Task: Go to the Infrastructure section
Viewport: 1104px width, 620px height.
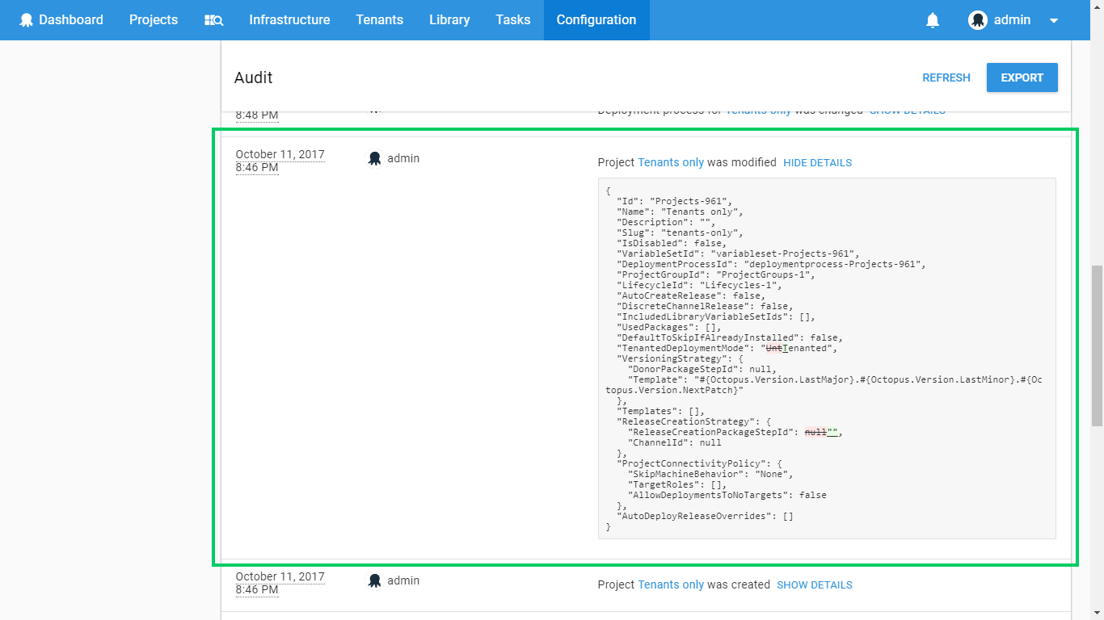Action: click(289, 20)
